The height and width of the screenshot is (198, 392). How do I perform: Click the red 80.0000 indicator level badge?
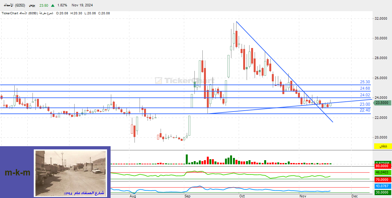[383, 166]
